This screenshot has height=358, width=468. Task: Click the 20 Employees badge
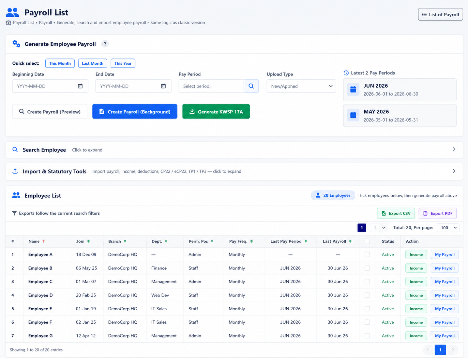(333, 195)
